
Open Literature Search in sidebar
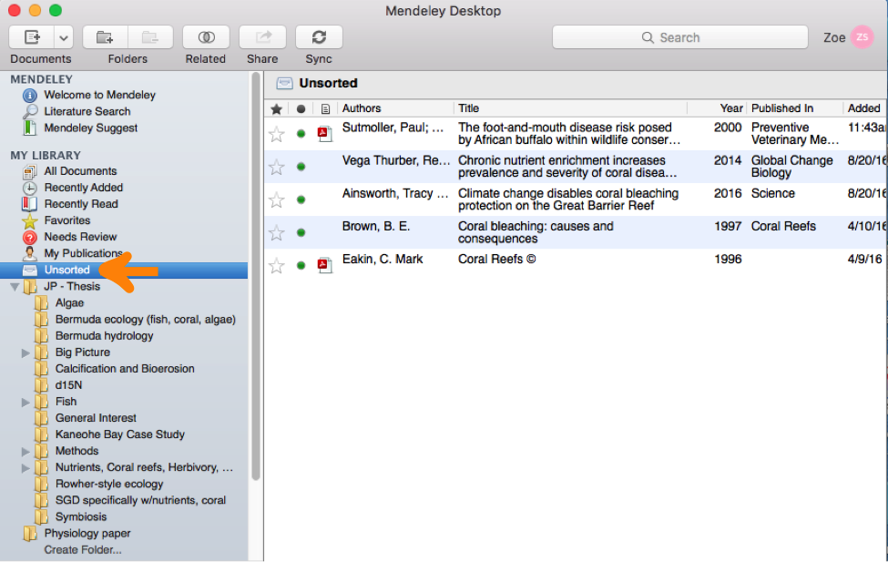[87, 112]
